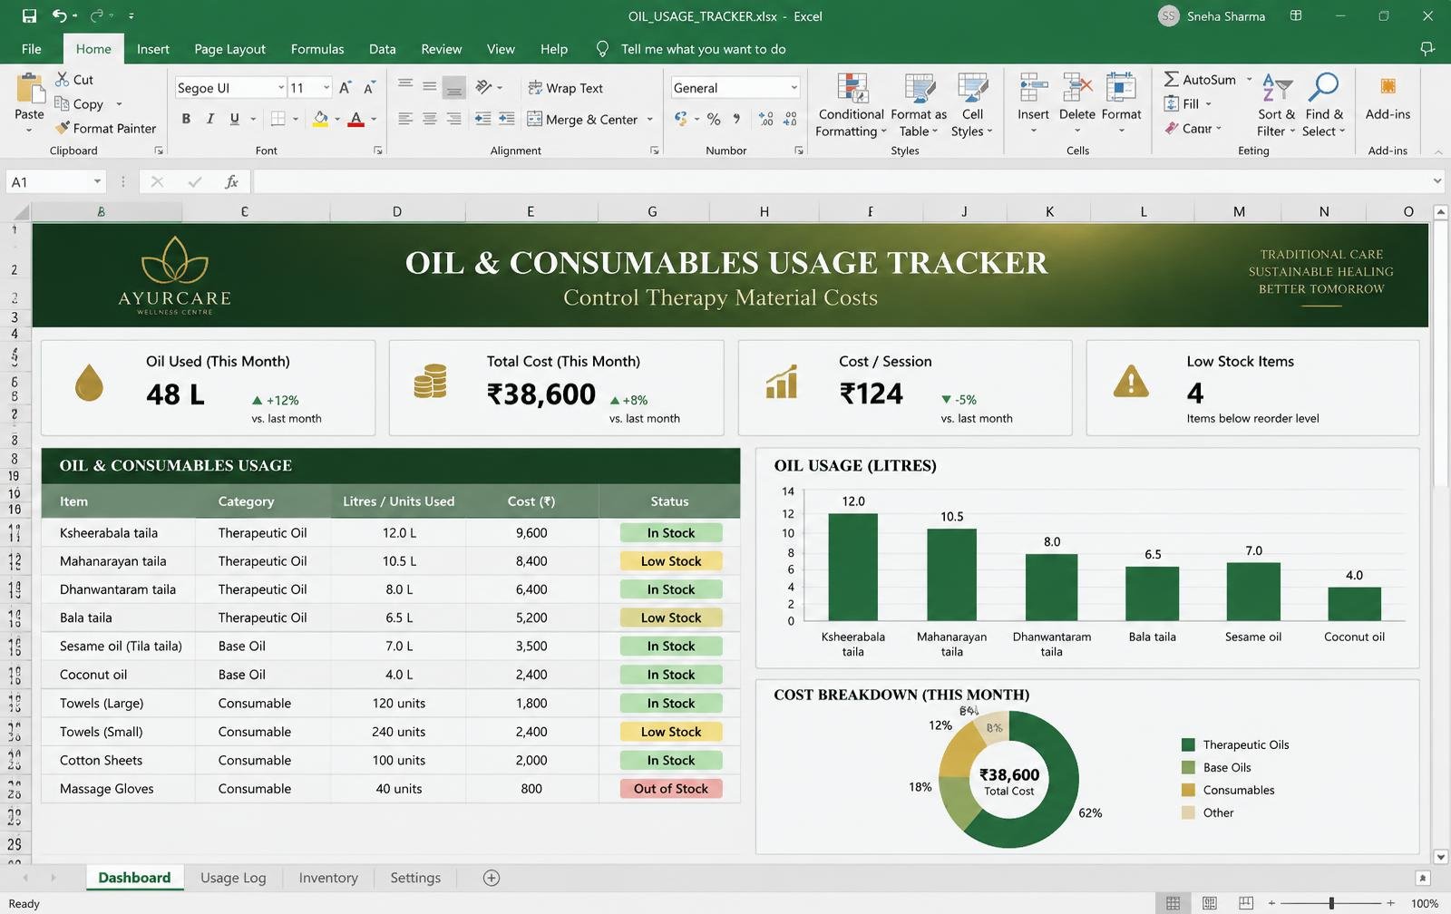Click the zoom slider handle
The height and width of the screenshot is (914, 1451).
pyautogui.click(x=1331, y=903)
